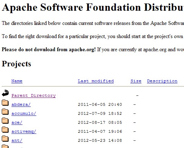Open the activemq/ directory link
This screenshot has height=148, width=184.
coord(24,131)
